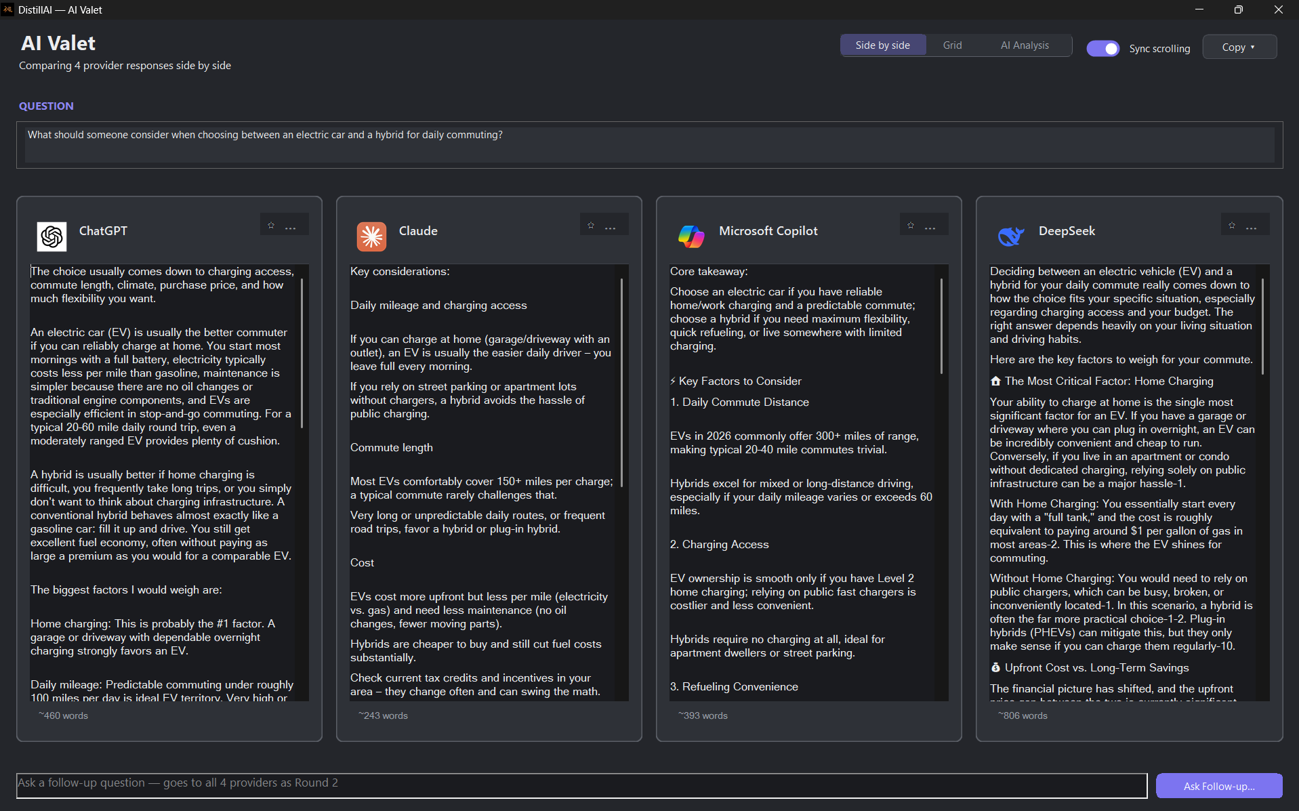
Task: Click "Commute length" heading in Claude response
Action: click(x=391, y=447)
